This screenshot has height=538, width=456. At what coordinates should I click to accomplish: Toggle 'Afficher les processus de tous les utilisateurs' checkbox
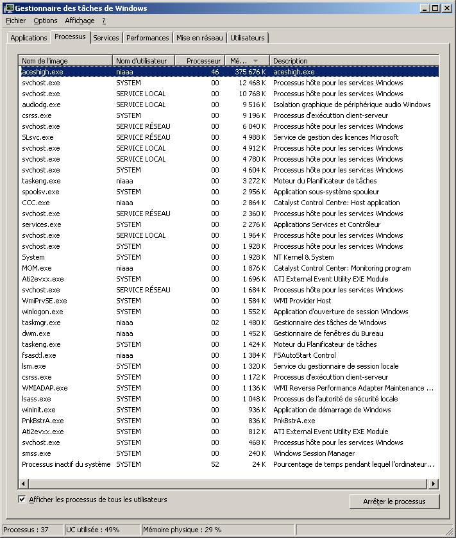click(22, 500)
